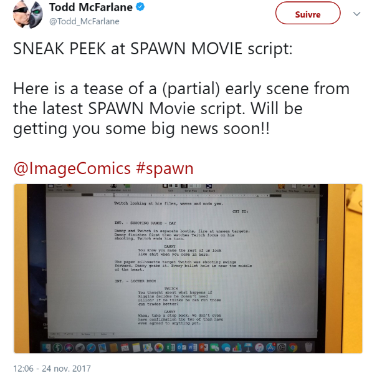Image resolution: width=377 pixels, height=373 pixels.
Task: Click the iTunes music dock icon
Action: click(x=259, y=347)
